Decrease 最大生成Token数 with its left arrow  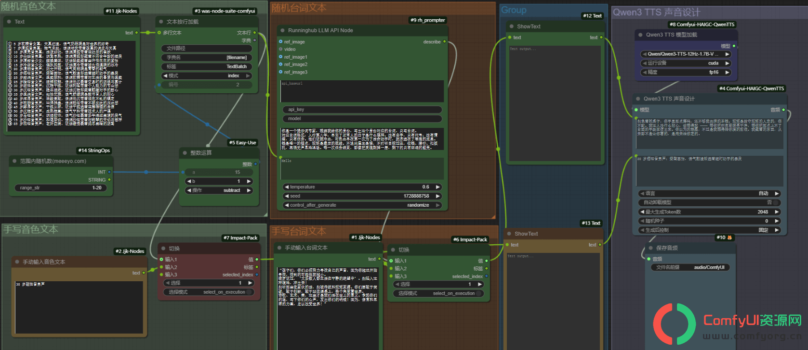[x=642, y=212]
